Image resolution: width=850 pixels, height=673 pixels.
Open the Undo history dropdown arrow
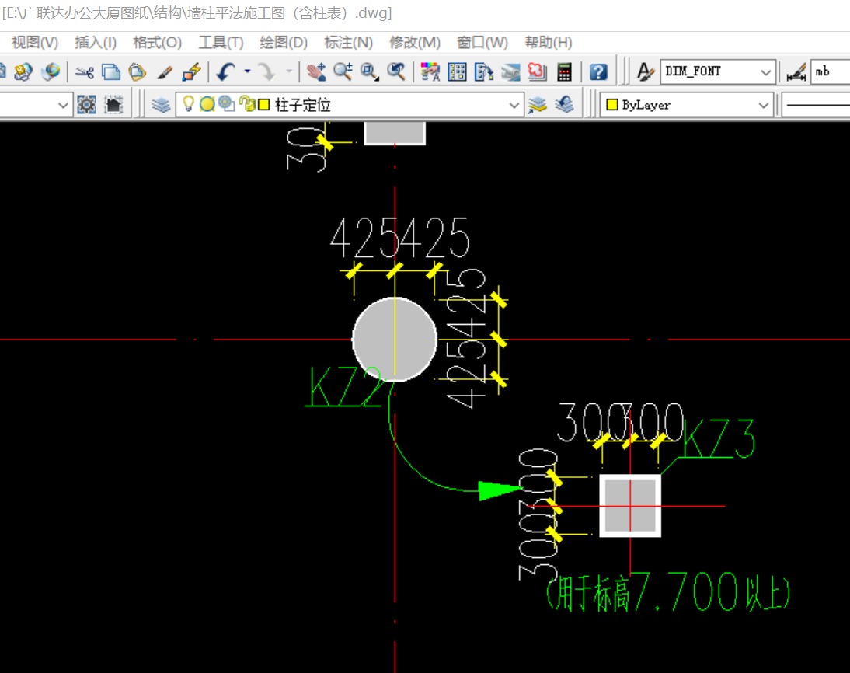tap(247, 71)
